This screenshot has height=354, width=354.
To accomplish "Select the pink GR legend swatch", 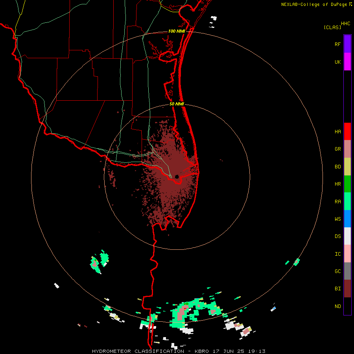I will pyautogui.click(x=347, y=149).
